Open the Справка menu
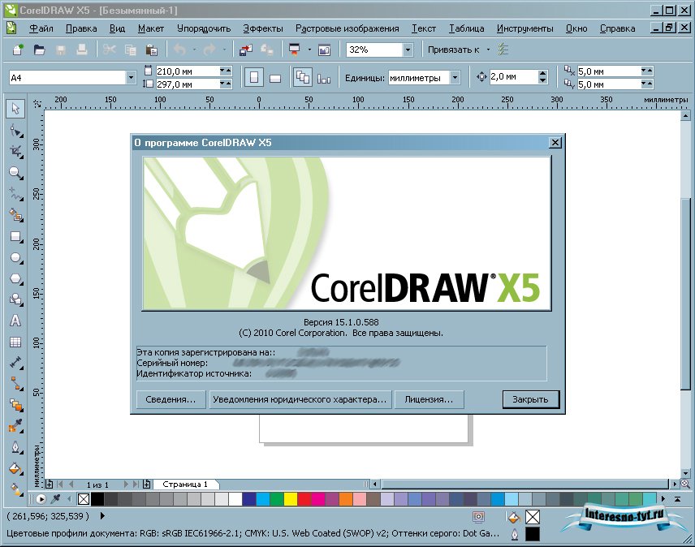The width and height of the screenshot is (695, 547). (617, 28)
